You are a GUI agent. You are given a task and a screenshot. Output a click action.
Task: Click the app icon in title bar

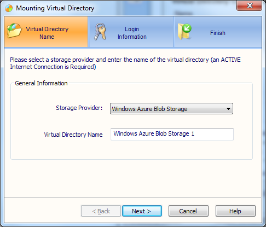[x=9, y=8]
